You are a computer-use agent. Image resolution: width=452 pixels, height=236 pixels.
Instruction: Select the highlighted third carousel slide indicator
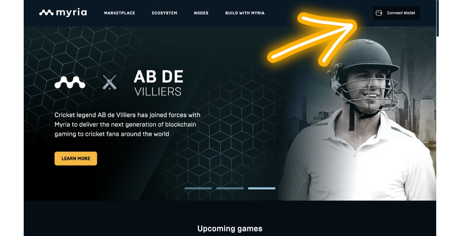[x=262, y=188]
